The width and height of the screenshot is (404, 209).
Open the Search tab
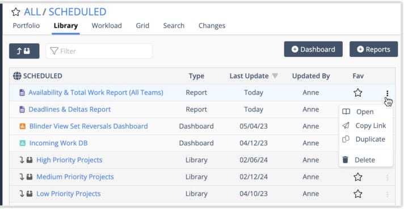[174, 26]
